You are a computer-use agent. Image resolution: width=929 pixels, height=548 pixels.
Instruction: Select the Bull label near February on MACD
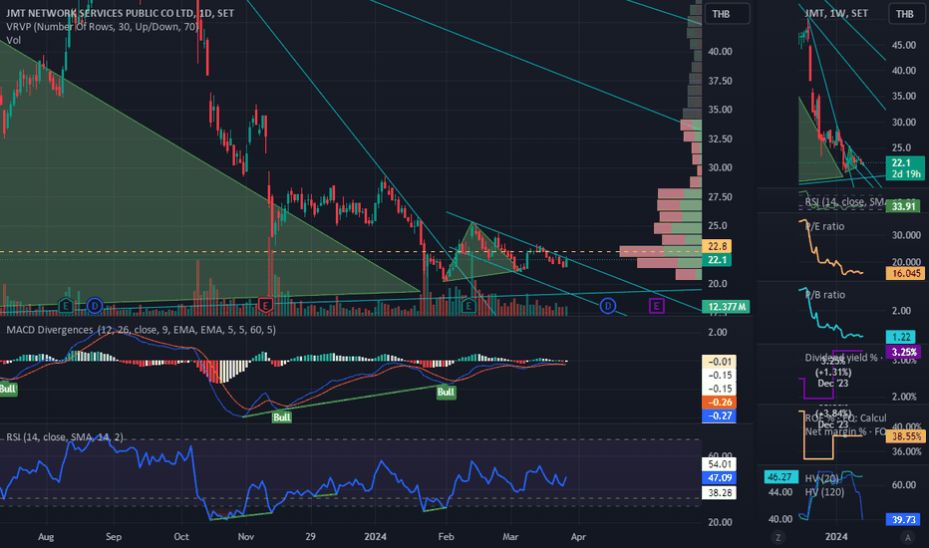pyautogui.click(x=447, y=392)
